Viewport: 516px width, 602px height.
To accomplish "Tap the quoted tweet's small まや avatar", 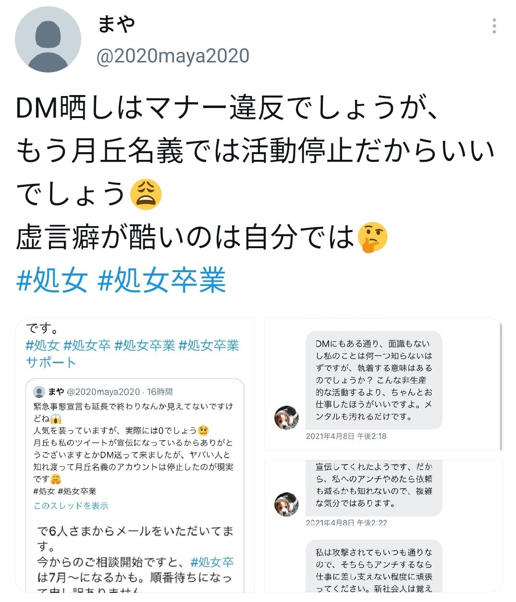I will 39,392.
